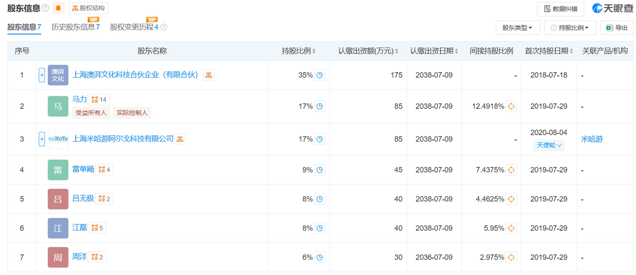Click the help icon next to 股东信息 title

(45, 8)
